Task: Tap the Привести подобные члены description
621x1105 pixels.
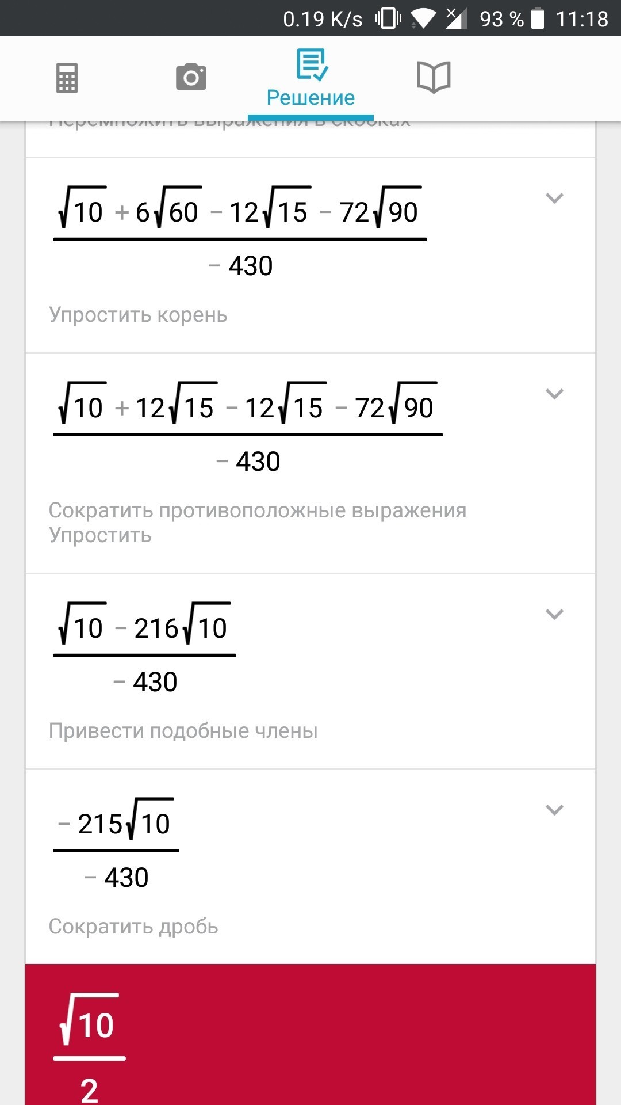Action: (x=183, y=731)
